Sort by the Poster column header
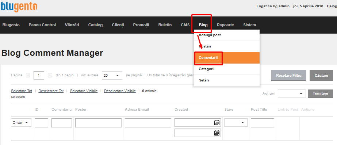This screenshot has height=145, width=337. (81, 110)
